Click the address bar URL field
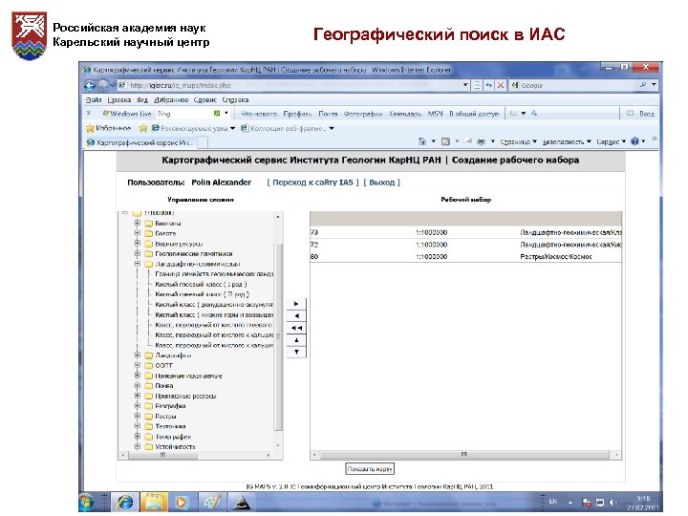The height and width of the screenshot is (516, 688). (290, 85)
